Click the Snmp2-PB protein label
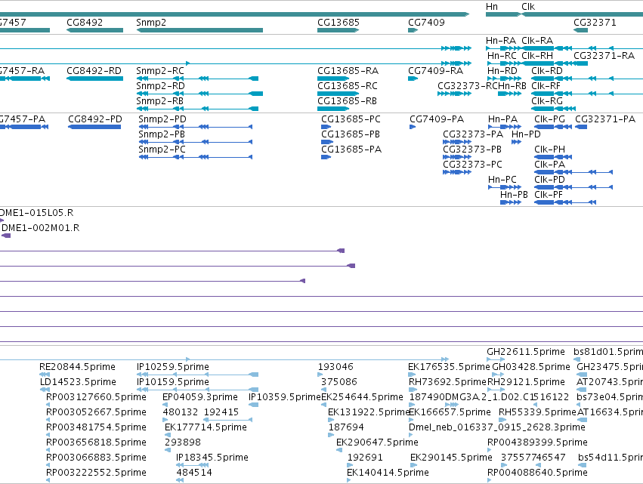The width and height of the screenshot is (643, 484). [162, 134]
